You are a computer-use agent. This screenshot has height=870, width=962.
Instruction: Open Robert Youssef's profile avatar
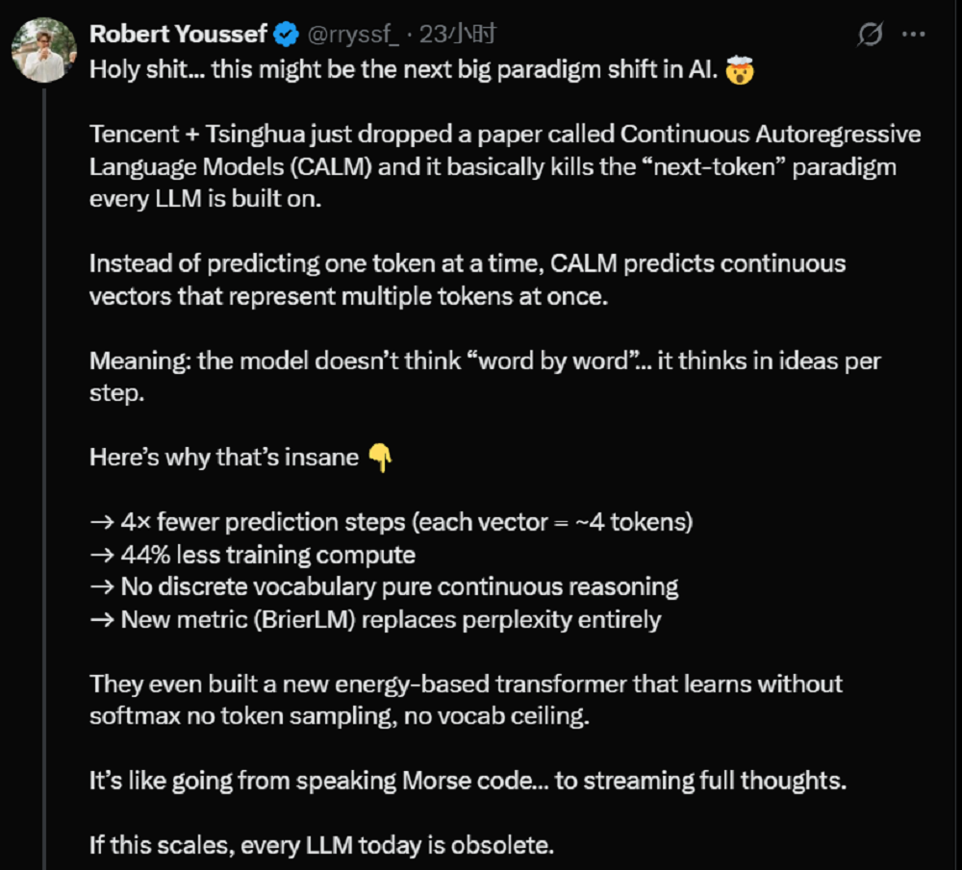coord(43,50)
